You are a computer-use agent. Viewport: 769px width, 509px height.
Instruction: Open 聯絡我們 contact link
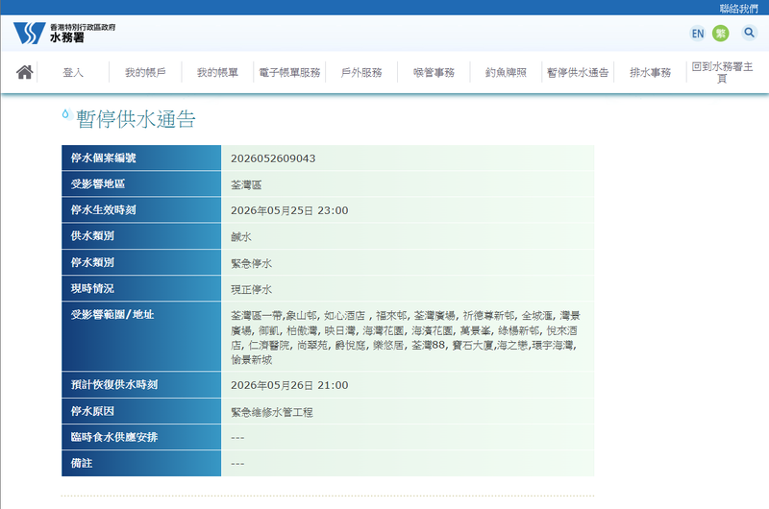tap(738, 9)
